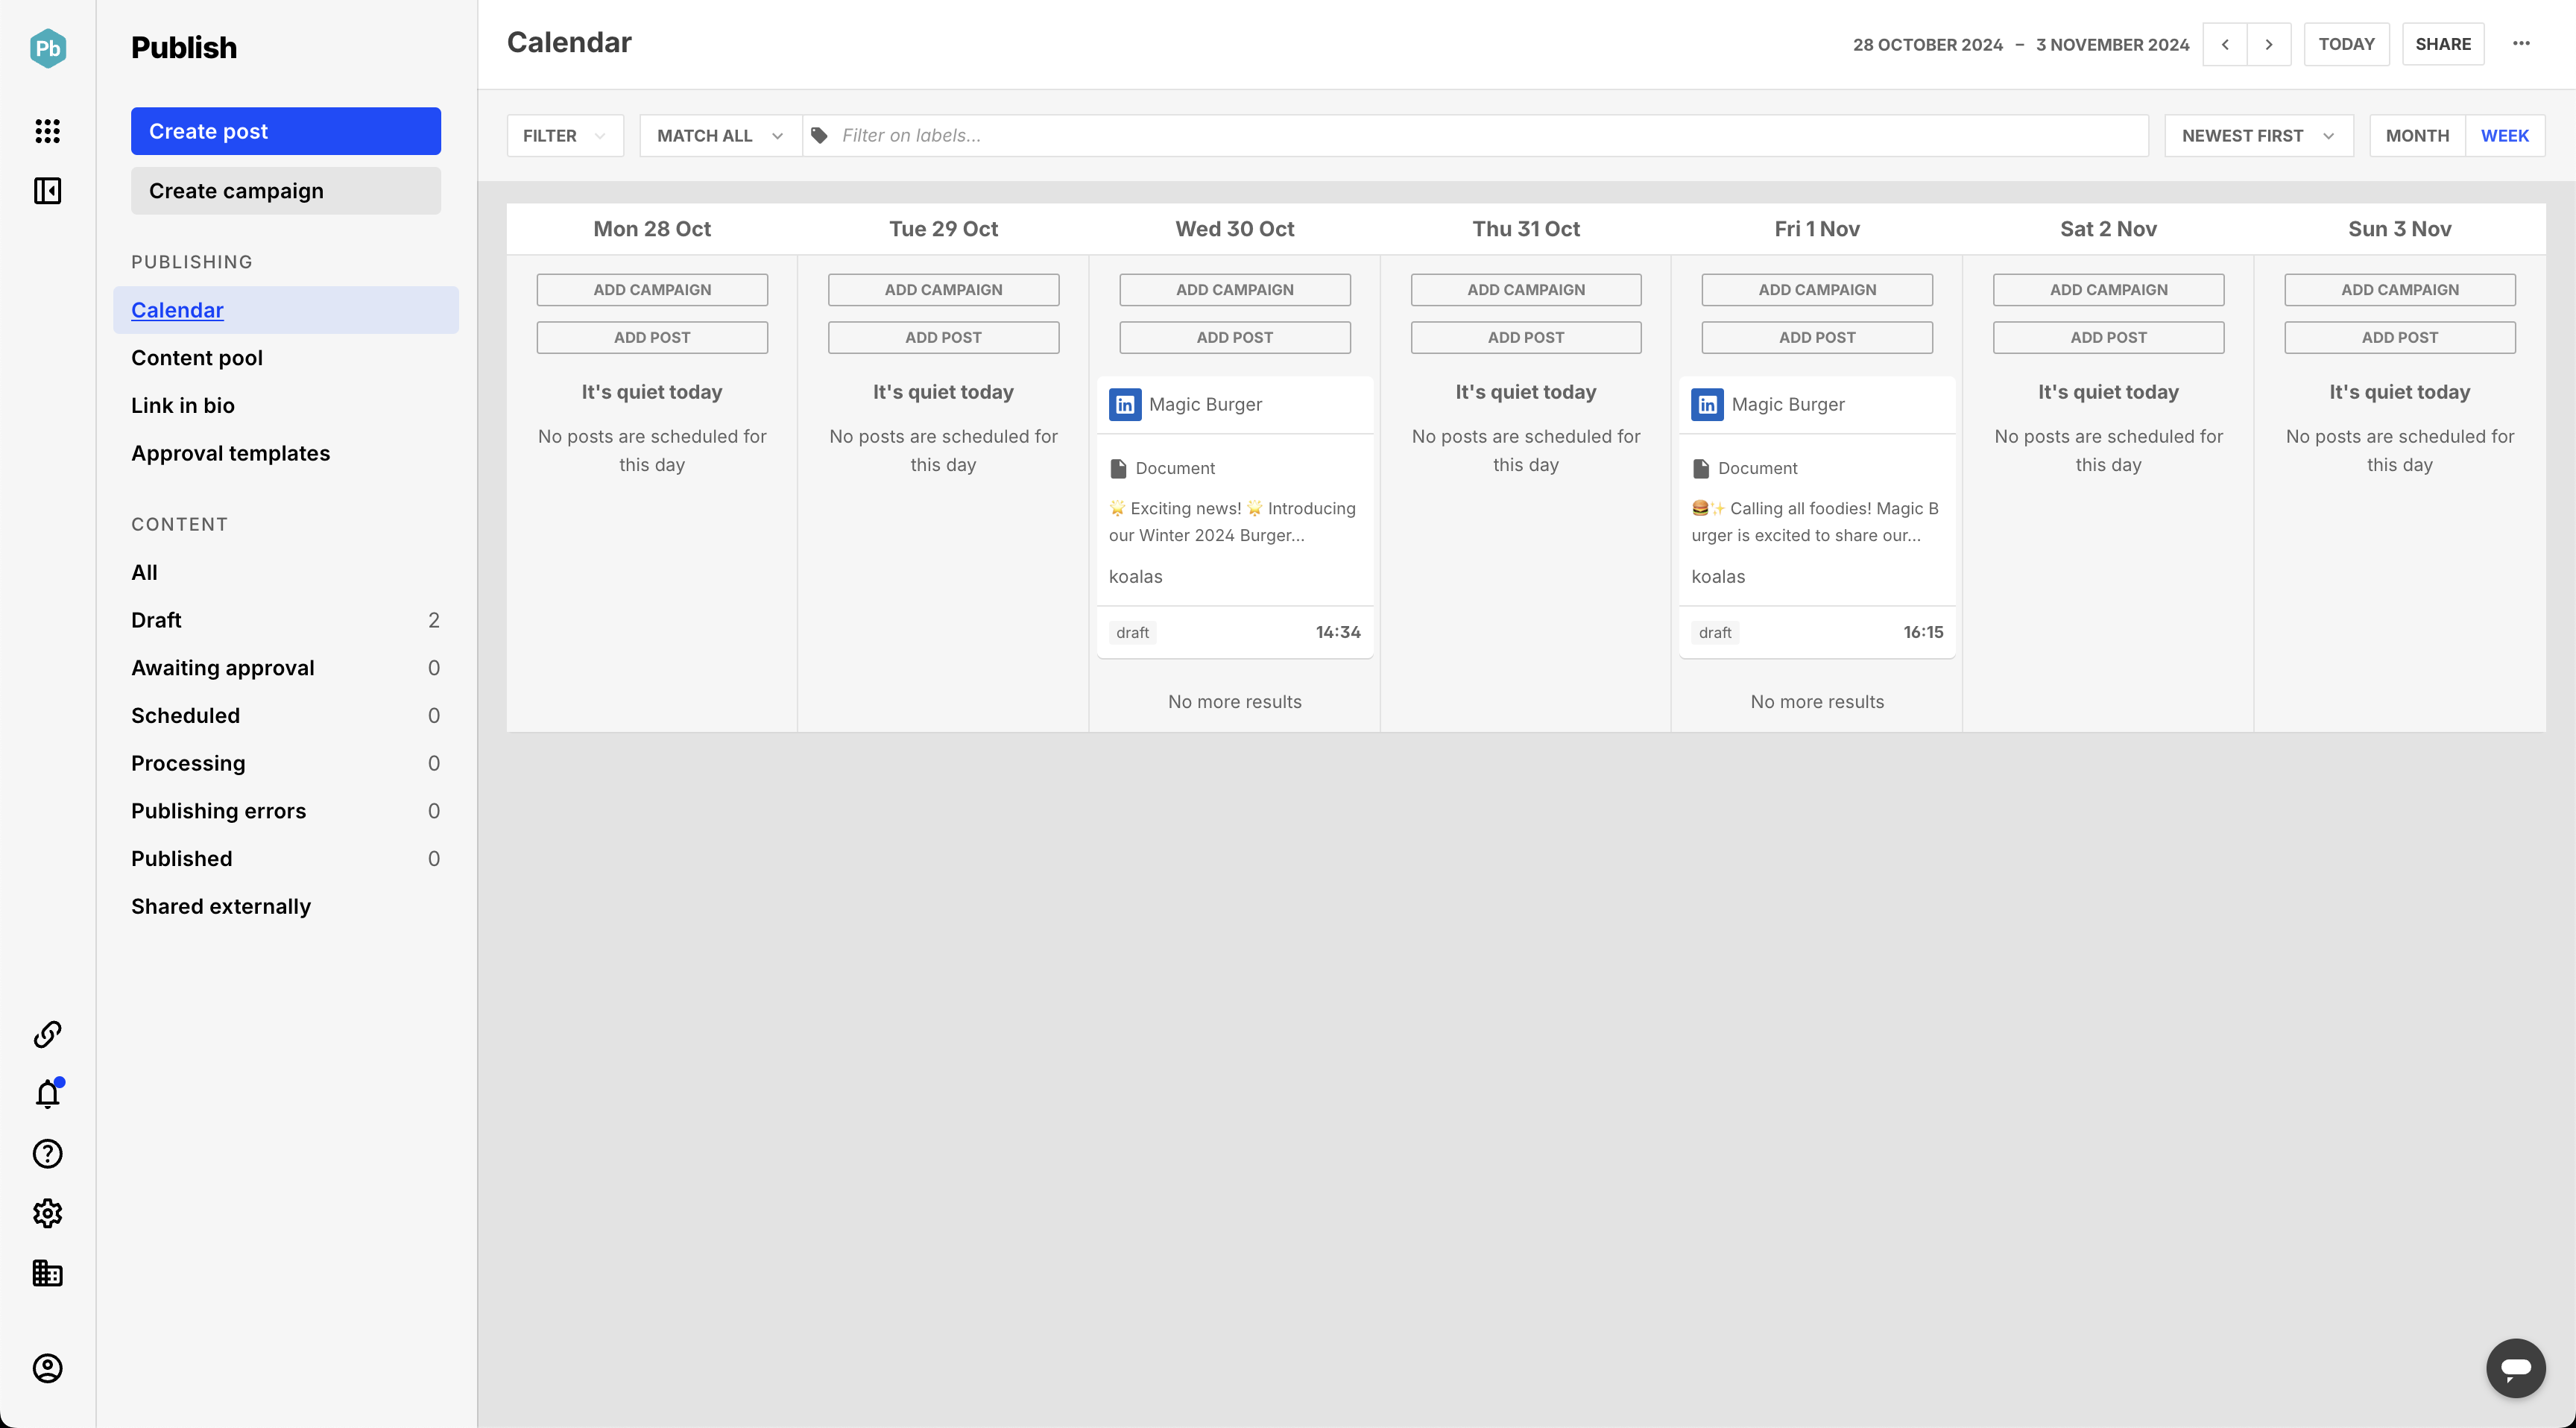Click the Create post button
The image size is (2576, 1428).
point(287,130)
